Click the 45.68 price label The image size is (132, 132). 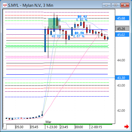[x=122, y=18]
